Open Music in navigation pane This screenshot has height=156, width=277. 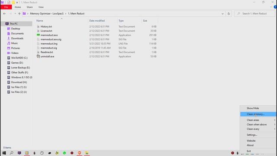point(14,43)
